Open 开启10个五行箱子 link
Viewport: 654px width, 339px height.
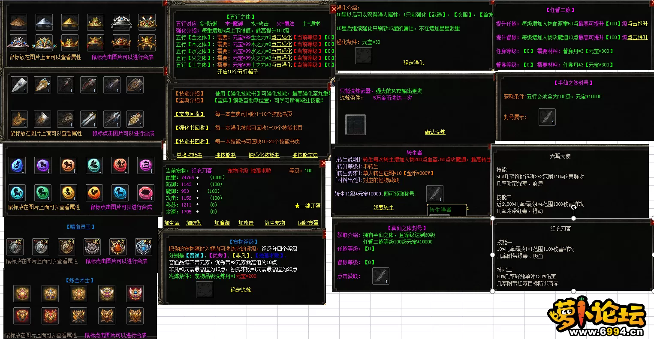tap(238, 72)
